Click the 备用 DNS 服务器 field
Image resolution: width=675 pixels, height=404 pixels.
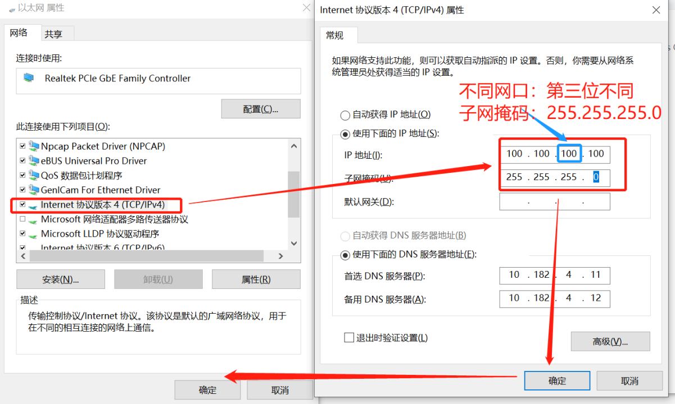click(555, 299)
